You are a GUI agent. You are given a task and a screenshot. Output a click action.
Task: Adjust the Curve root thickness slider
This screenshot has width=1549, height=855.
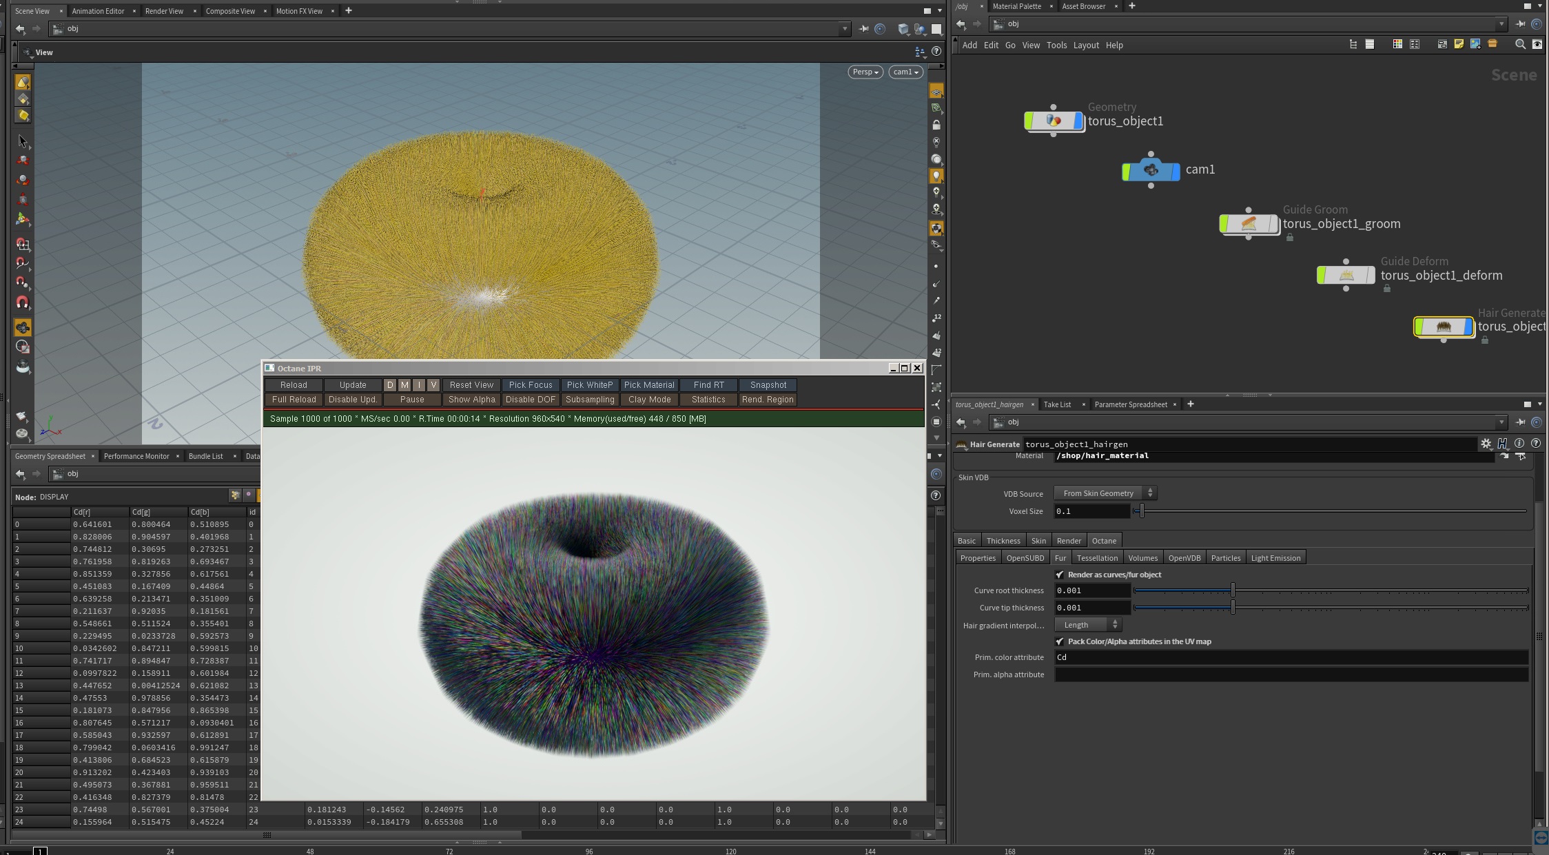[1233, 590]
